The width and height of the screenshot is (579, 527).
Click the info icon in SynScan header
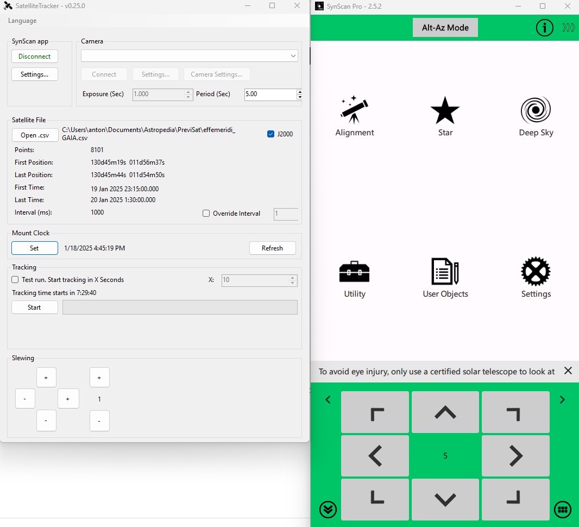pyautogui.click(x=544, y=28)
